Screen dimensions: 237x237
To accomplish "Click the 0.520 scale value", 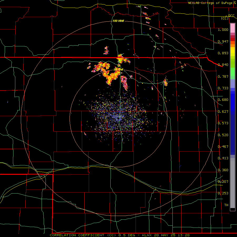I will 223,135.
